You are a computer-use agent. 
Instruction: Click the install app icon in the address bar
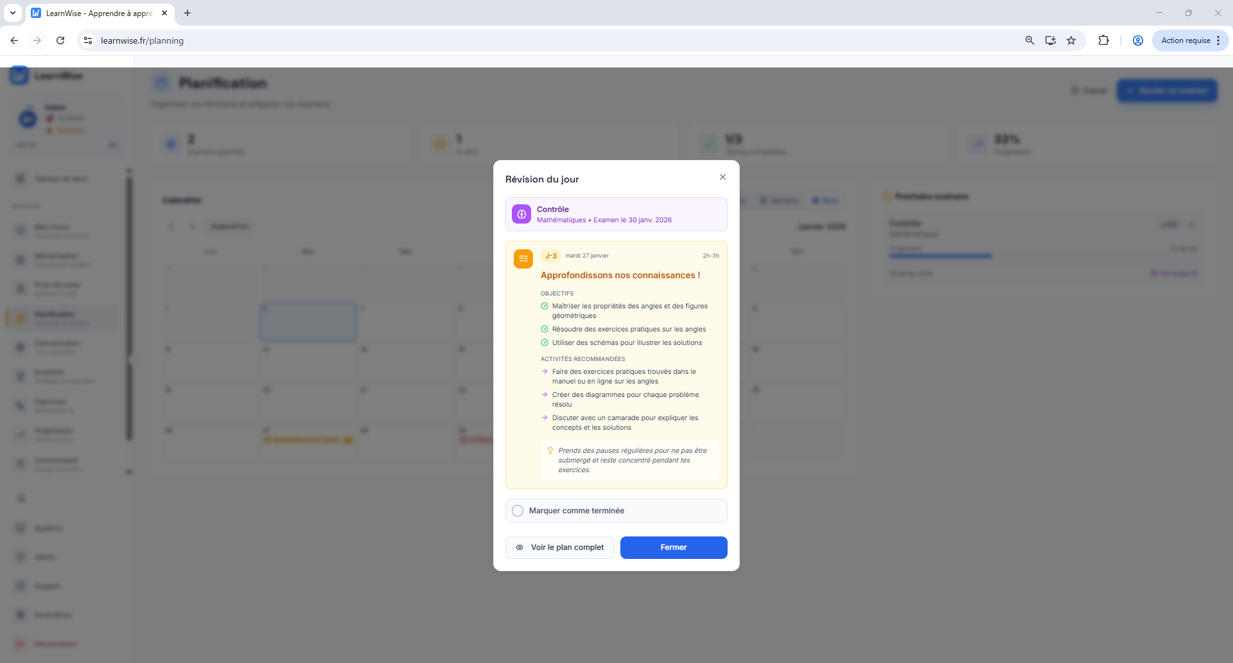click(1051, 40)
